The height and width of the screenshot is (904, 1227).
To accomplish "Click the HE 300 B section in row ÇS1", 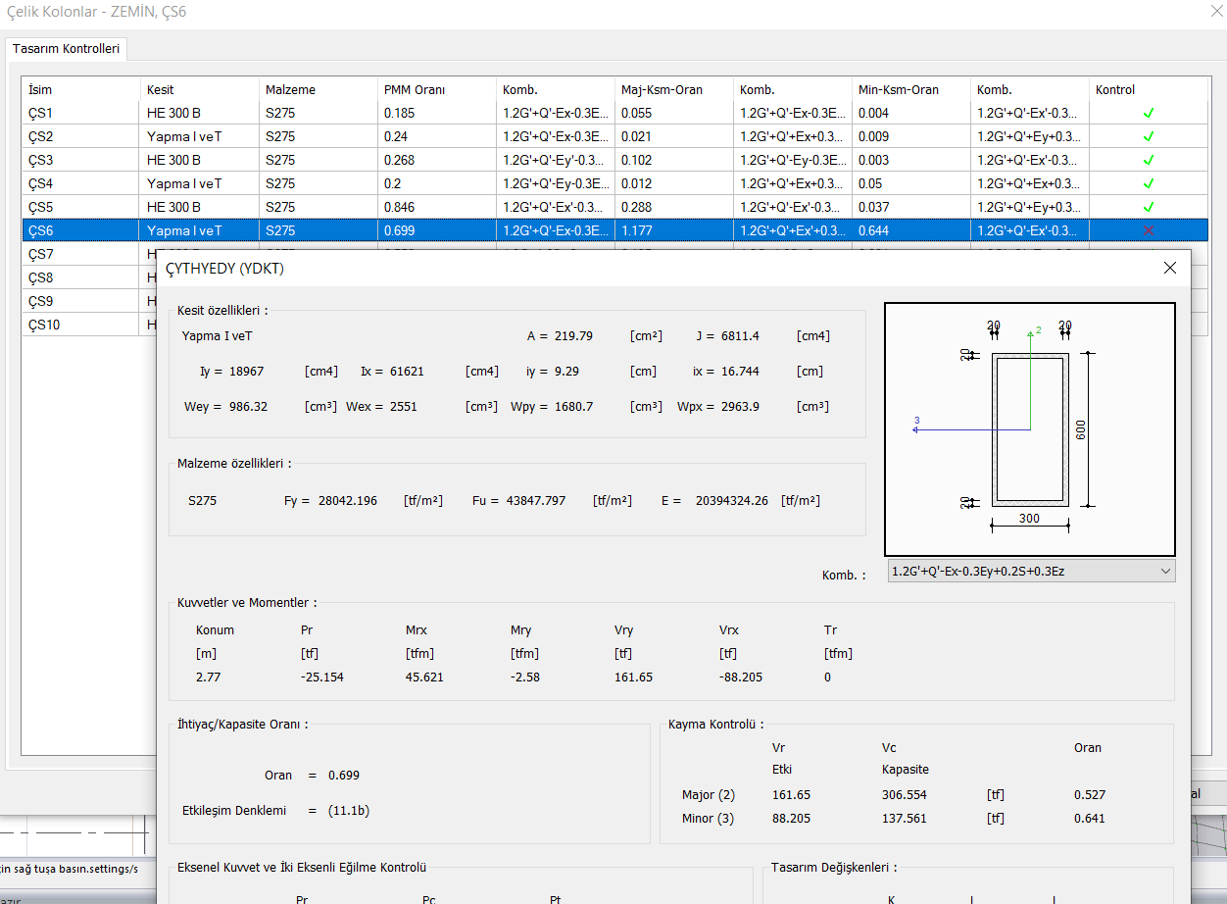I will 173,113.
